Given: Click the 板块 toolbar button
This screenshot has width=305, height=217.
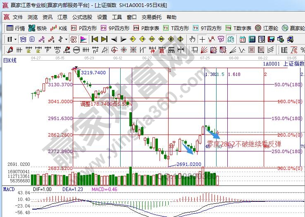Looking at the screenshot, I should point(38,28).
